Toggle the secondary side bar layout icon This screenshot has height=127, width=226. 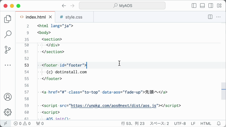pyautogui.click(x=210, y=6)
